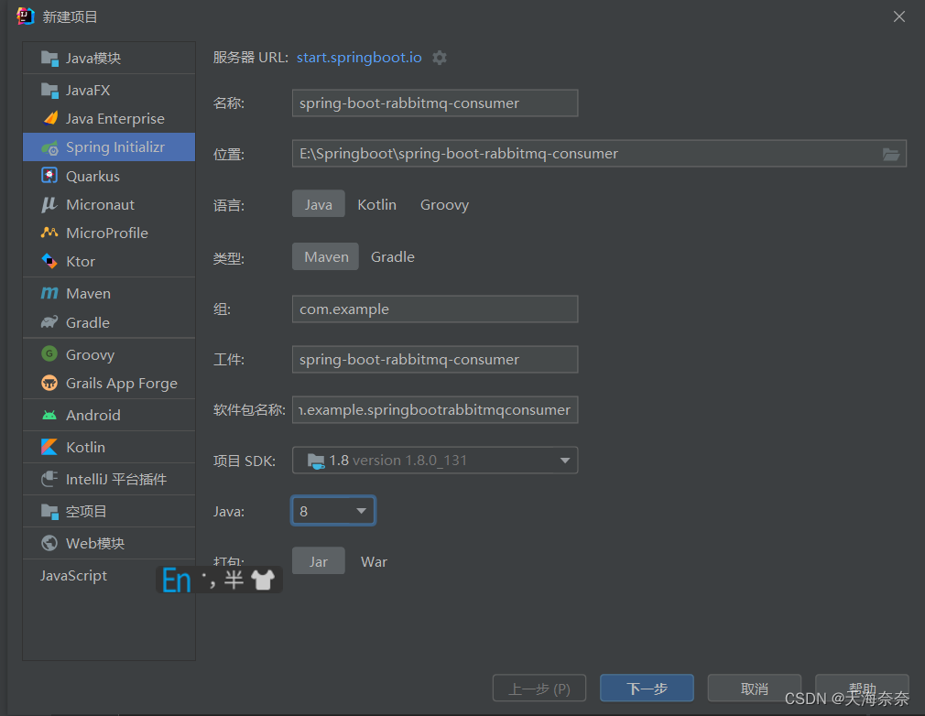Image resolution: width=925 pixels, height=716 pixels.
Task: Click the Grails App Forge icon
Action: (49, 383)
